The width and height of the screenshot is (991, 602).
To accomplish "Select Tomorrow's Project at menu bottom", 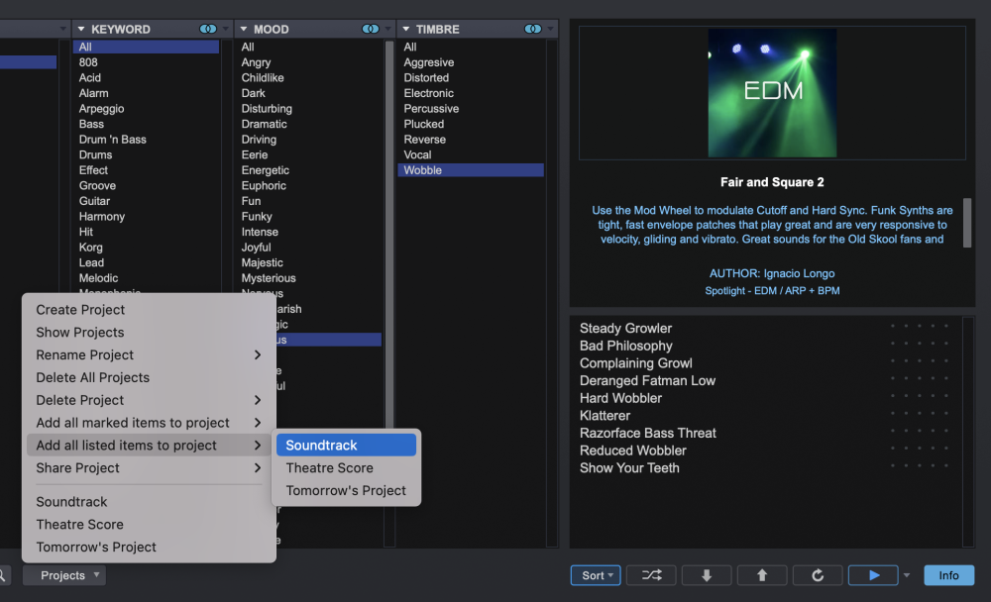I will coord(150,547).
